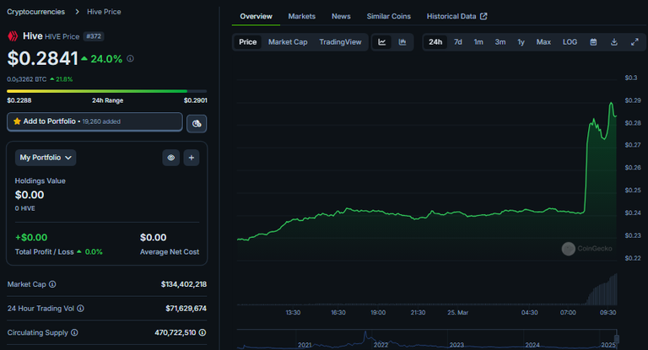Click info icon beside 470,722,510 supply value

tap(202, 332)
